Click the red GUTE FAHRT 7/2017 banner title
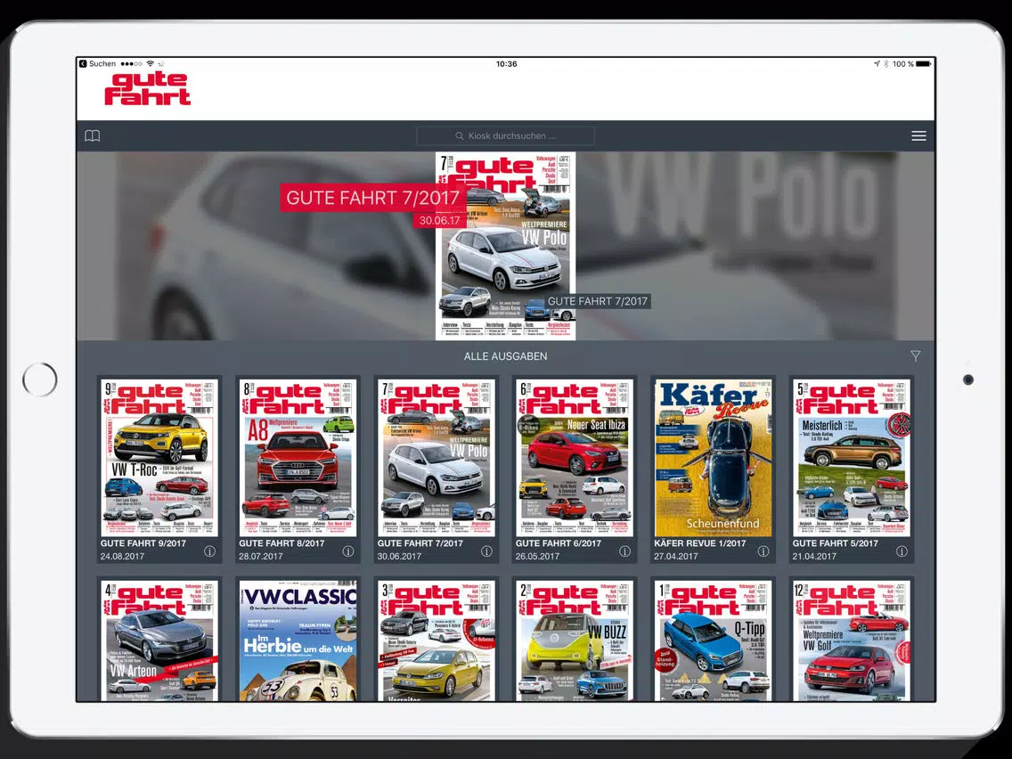The image size is (1012, 759). pyautogui.click(x=372, y=198)
